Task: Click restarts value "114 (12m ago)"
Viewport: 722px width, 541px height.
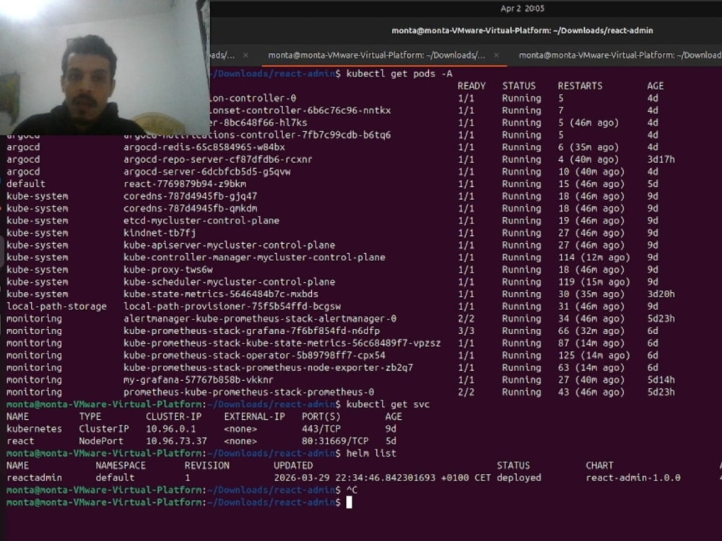Action: pyautogui.click(x=594, y=258)
